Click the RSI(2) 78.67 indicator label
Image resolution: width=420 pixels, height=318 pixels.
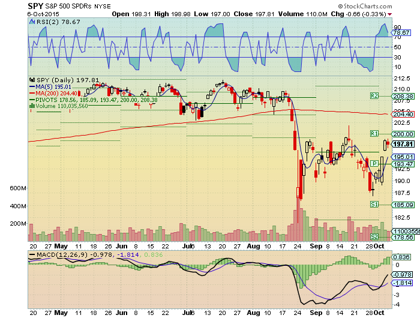coord(58,22)
